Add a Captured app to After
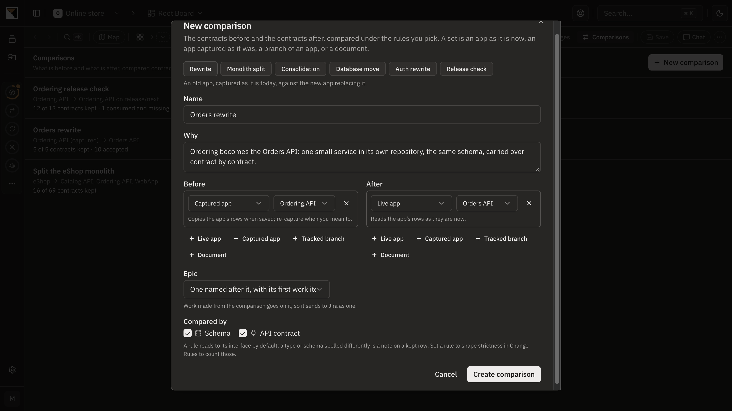Viewport: 732px width, 411px height. (x=440, y=239)
